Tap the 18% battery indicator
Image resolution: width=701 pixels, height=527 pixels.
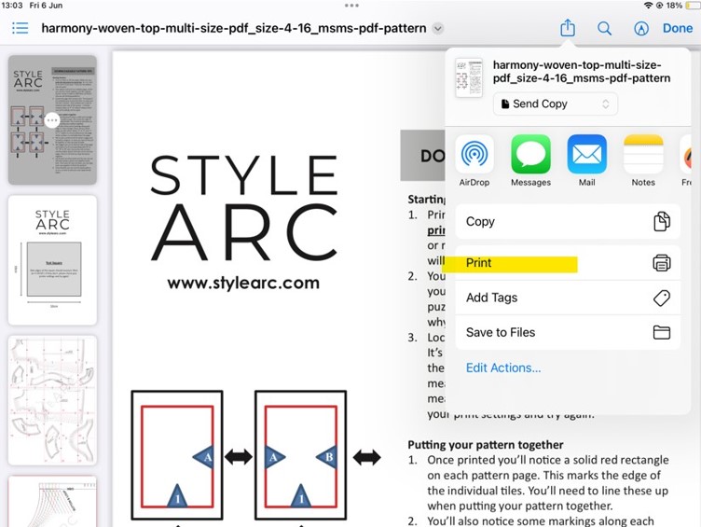pyautogui.click(x=682, y=6)
